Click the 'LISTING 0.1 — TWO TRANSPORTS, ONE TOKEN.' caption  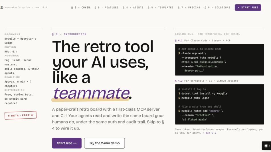pos(208,34)
